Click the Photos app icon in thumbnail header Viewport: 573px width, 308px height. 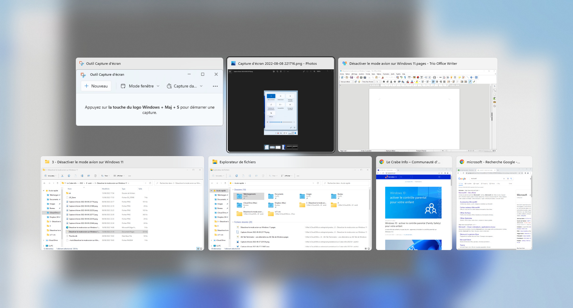coord(233,63)
